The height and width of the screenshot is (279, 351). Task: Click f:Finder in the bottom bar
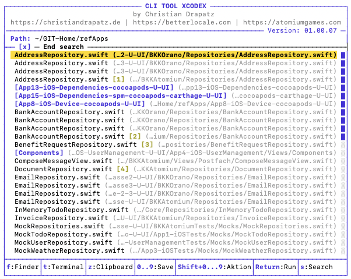tap(23, 267)
